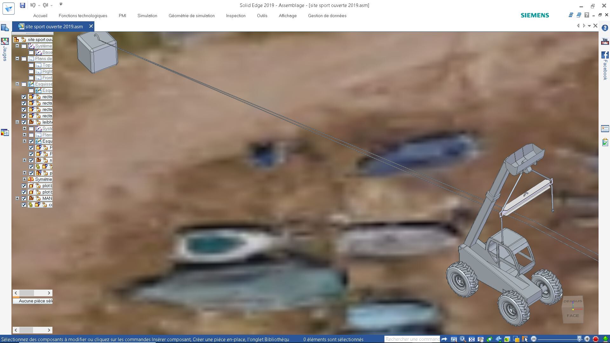The width and height of the screenshot is (610, 343).
Task: Open the Inspection tab
Action: point(236,16)
